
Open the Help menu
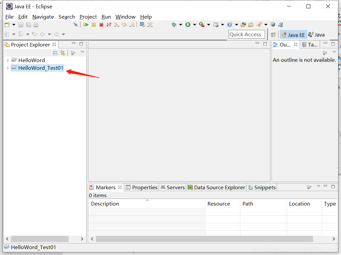coord(146,17)
